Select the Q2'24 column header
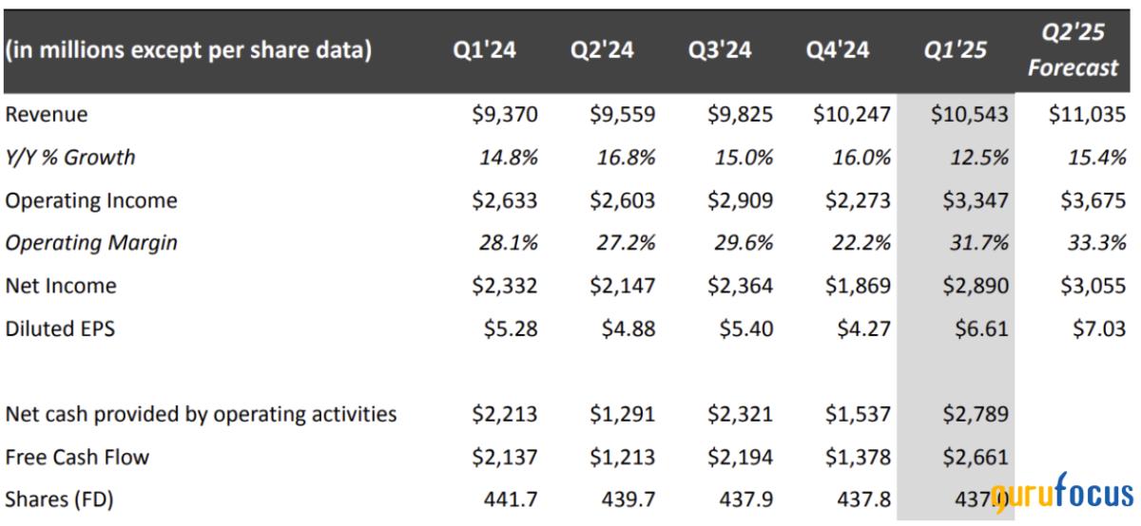1141x526 pixels. [x=603, y=50]
